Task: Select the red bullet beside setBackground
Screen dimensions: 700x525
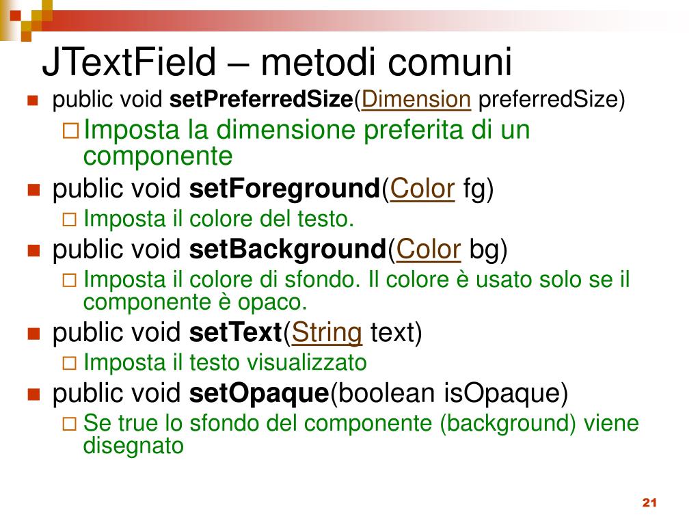Action: 33,250
